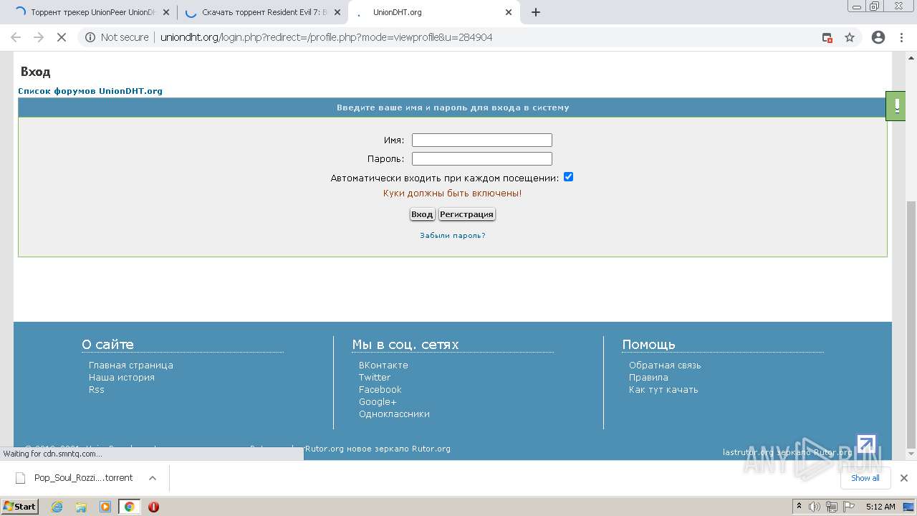The width and height of the screenshot is (917, 516).
Task: Expand options for Pop_Soul_Rozzi torrent download
Action: (152, 478)
